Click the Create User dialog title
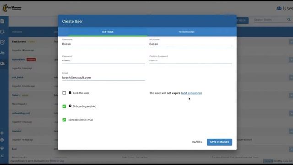293x165 pixels. pyautogui.click(x=72, y=22)
